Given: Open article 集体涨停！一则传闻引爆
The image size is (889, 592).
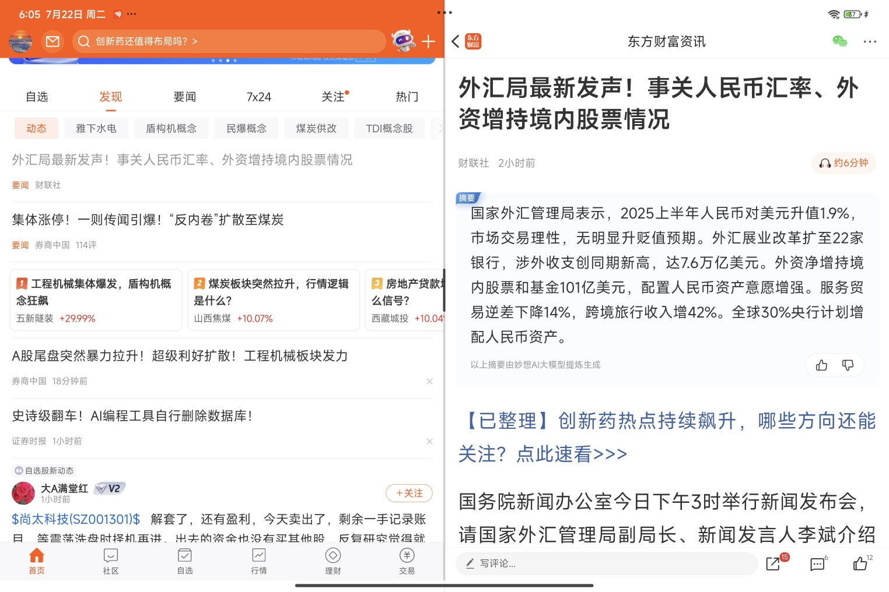Looking at the screenshot, I should coord(148,220).
